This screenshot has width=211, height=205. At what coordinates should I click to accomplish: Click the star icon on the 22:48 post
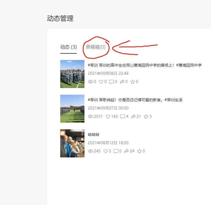[133, 82]
